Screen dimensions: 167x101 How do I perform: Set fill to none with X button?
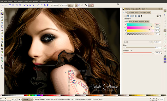125,16
